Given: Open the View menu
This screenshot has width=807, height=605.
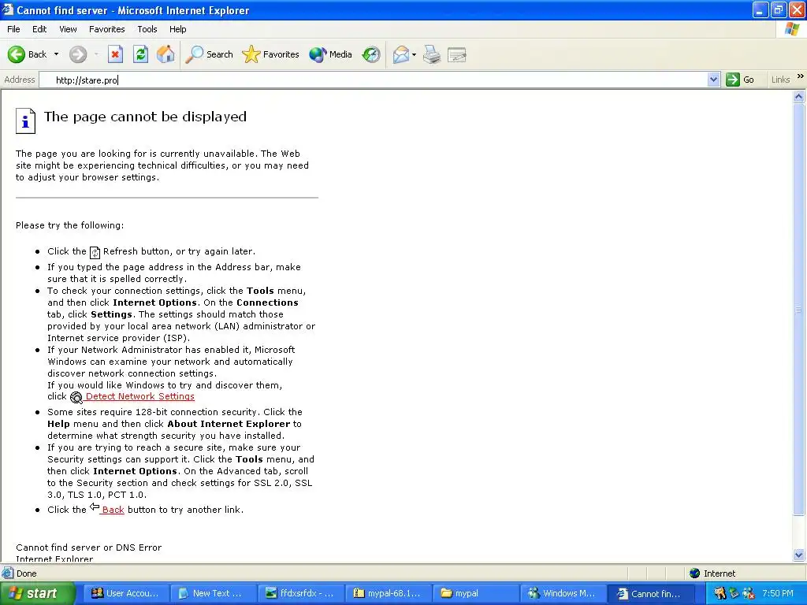Looking at the screenshot, I should click(68, 29).
